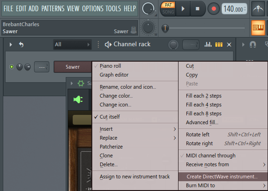
Task: Open the All channel filter dropdown
Action: (x=72, y=44)
